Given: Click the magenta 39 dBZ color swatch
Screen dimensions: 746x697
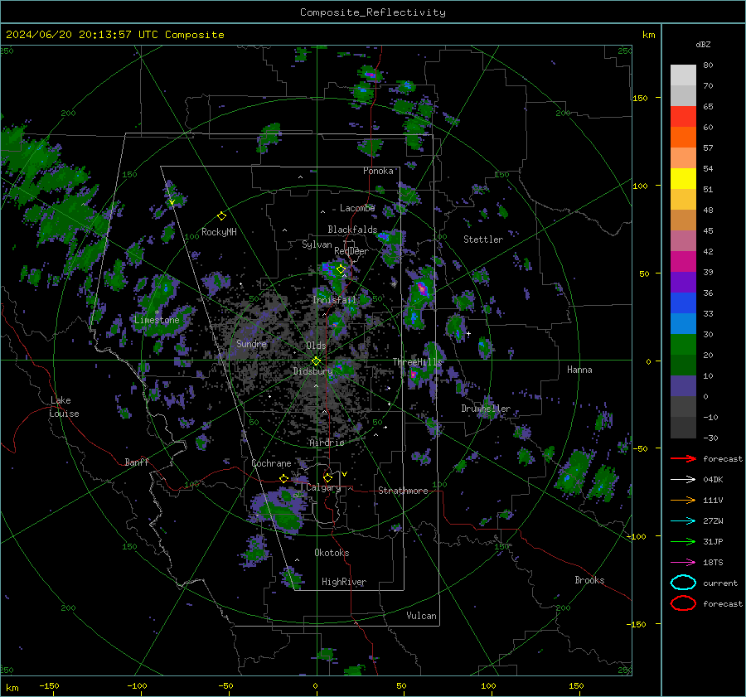Looking at the screenshot, I should 683,262.
